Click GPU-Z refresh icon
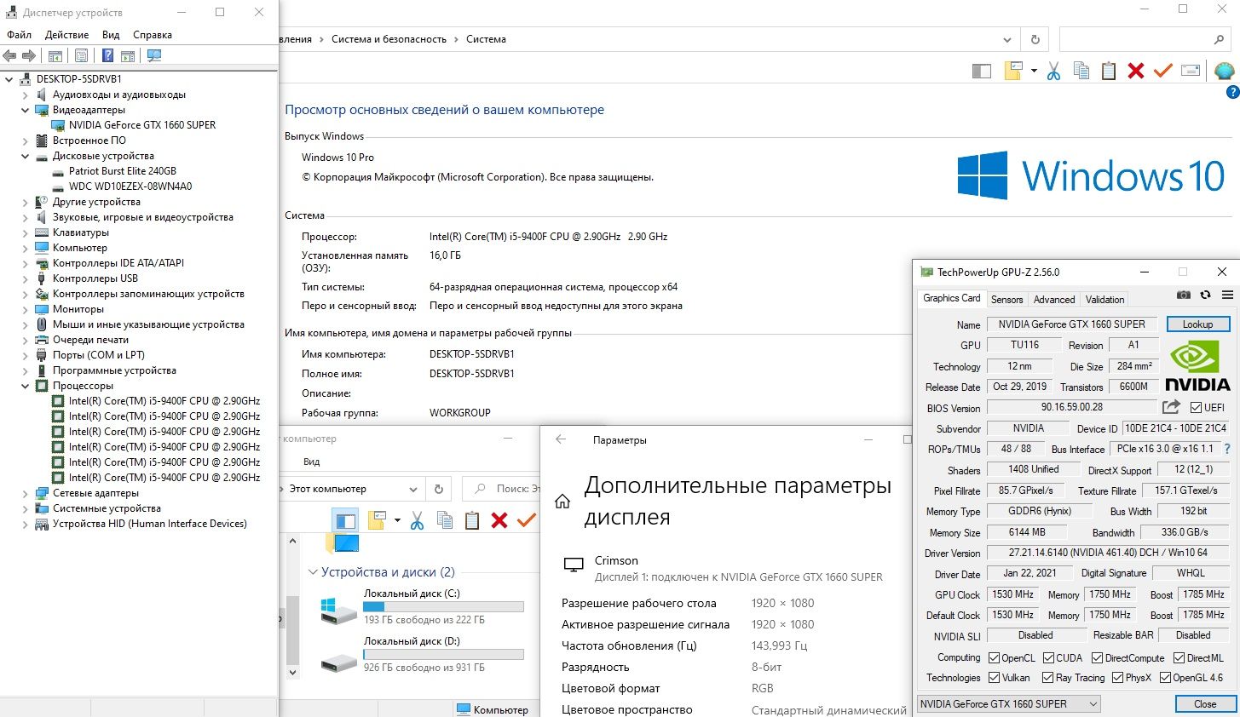Viewport: 1240px width, 717px height. [x=1205, y=295]
